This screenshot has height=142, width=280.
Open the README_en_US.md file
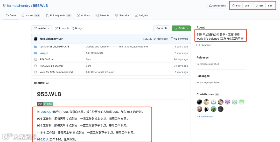click(x=51, y=66)
